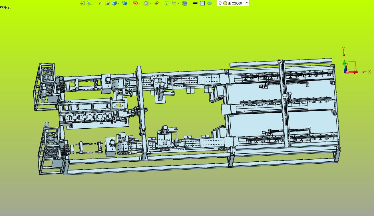The image size is (374, 216).
Task: Click the yellow wireframe box view icon
Action: (x=107, y=3)
